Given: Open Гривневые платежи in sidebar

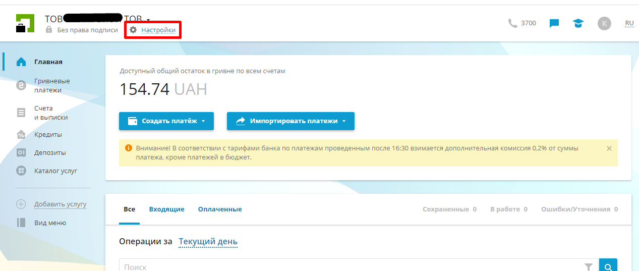Looking at the screenshot, I should tap(51, 86).
